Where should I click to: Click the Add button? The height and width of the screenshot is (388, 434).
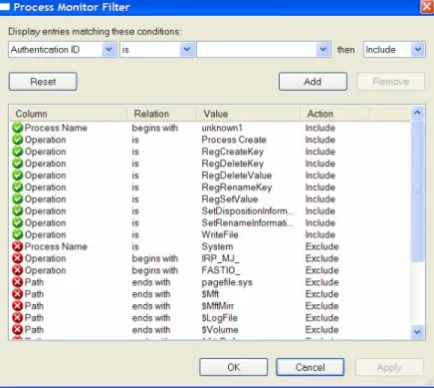point(313,82)
